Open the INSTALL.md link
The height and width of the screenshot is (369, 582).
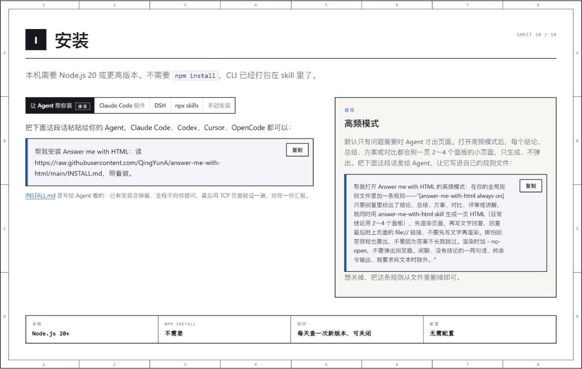coord(40,196)
